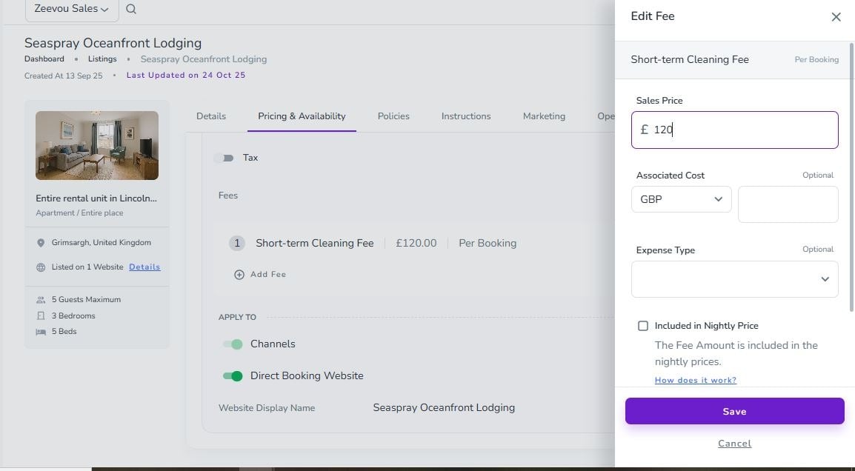Click the search magnifier icon
Screen dimensions: 855x471
click(131, 9)
